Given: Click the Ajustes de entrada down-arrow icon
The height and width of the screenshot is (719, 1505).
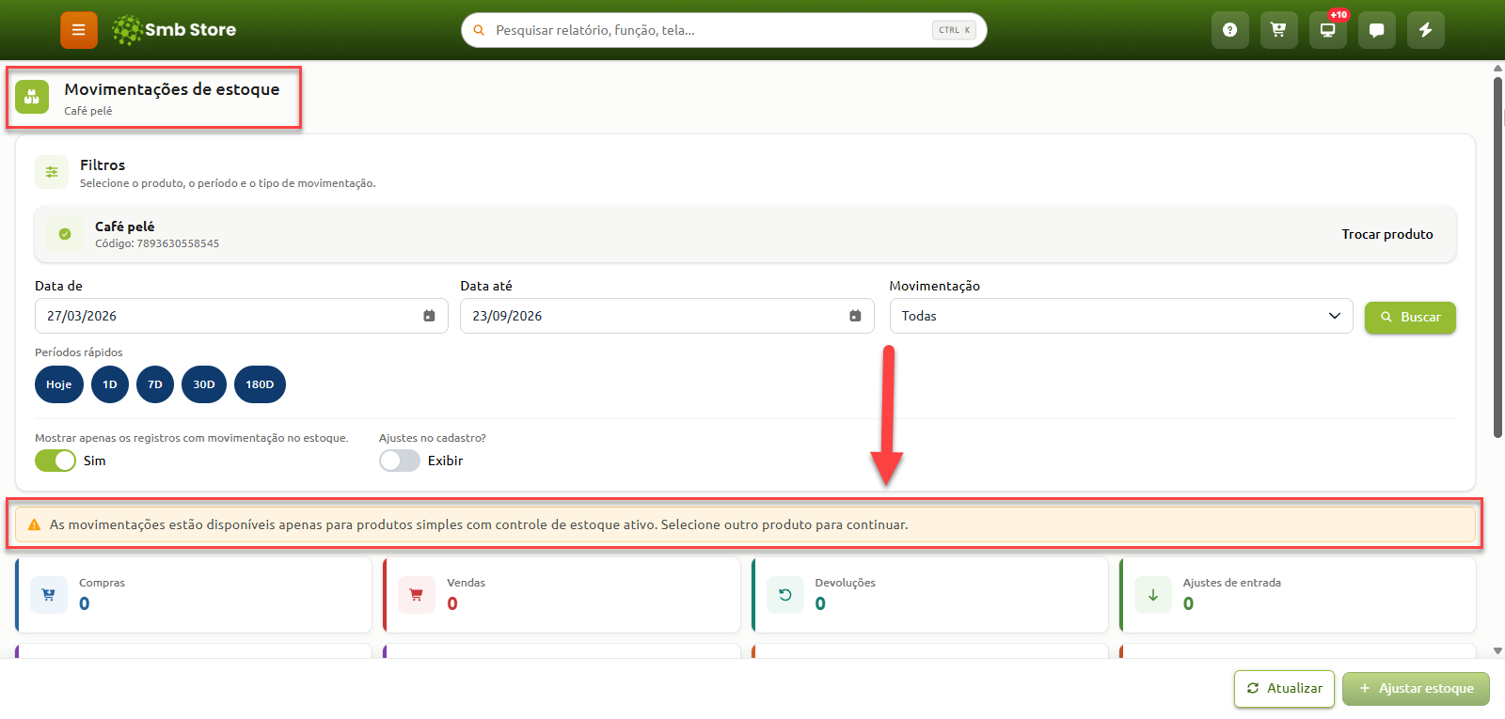Looking at the screenshot, I should click(x=1153, y=595).
